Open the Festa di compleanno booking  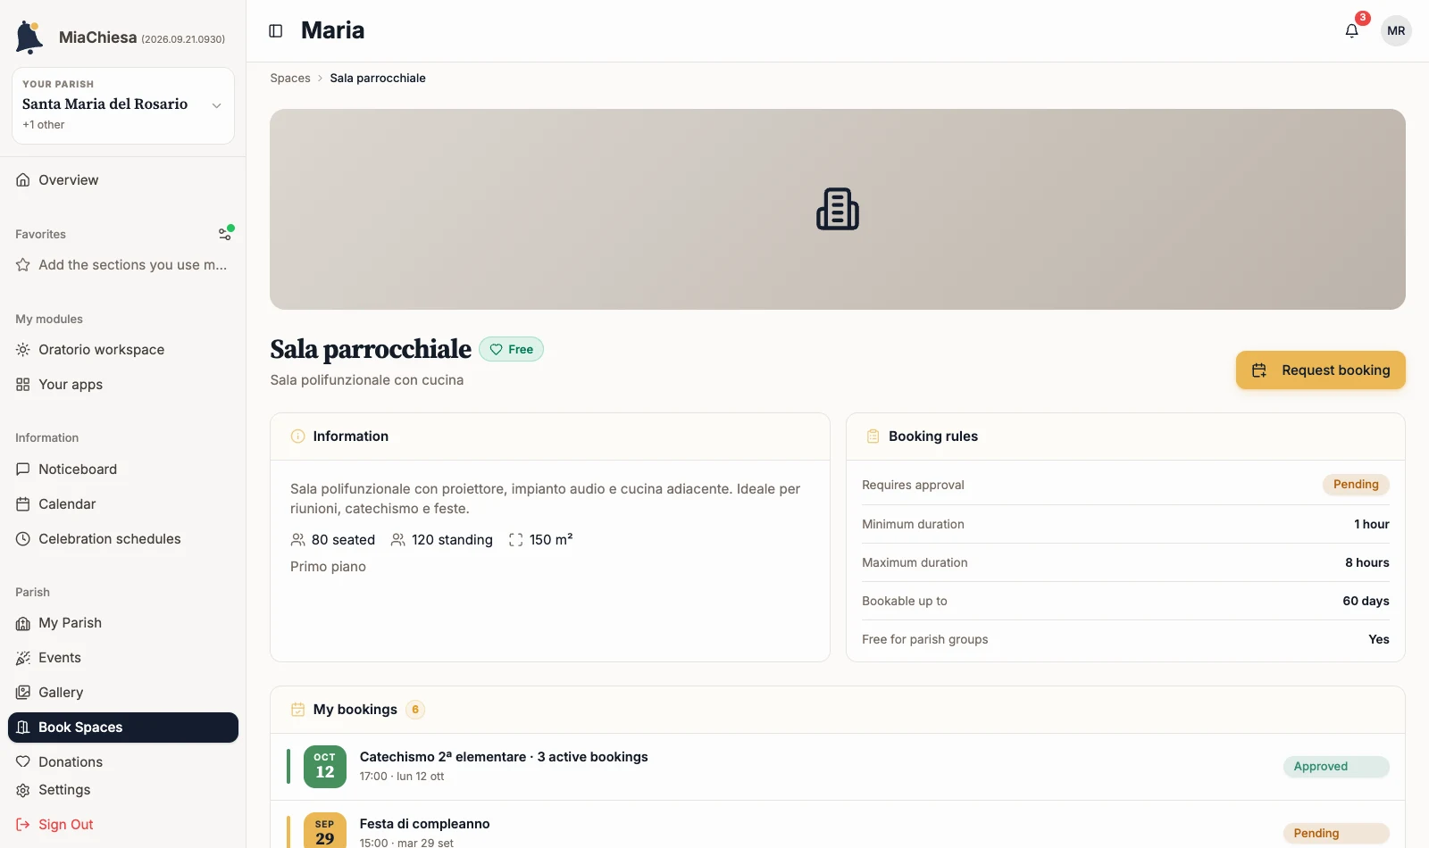coord(838,825)
